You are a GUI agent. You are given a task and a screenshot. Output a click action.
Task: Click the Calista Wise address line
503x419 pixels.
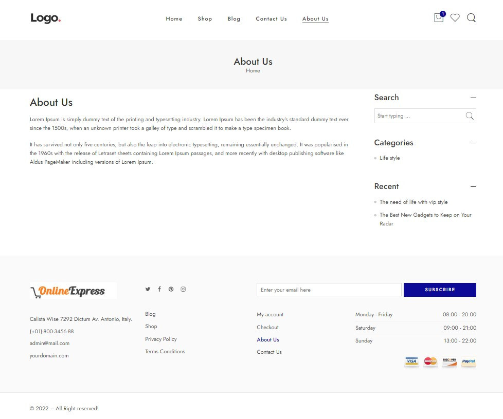(81, 319)
